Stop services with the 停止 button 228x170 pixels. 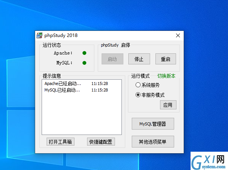[139, 59]
